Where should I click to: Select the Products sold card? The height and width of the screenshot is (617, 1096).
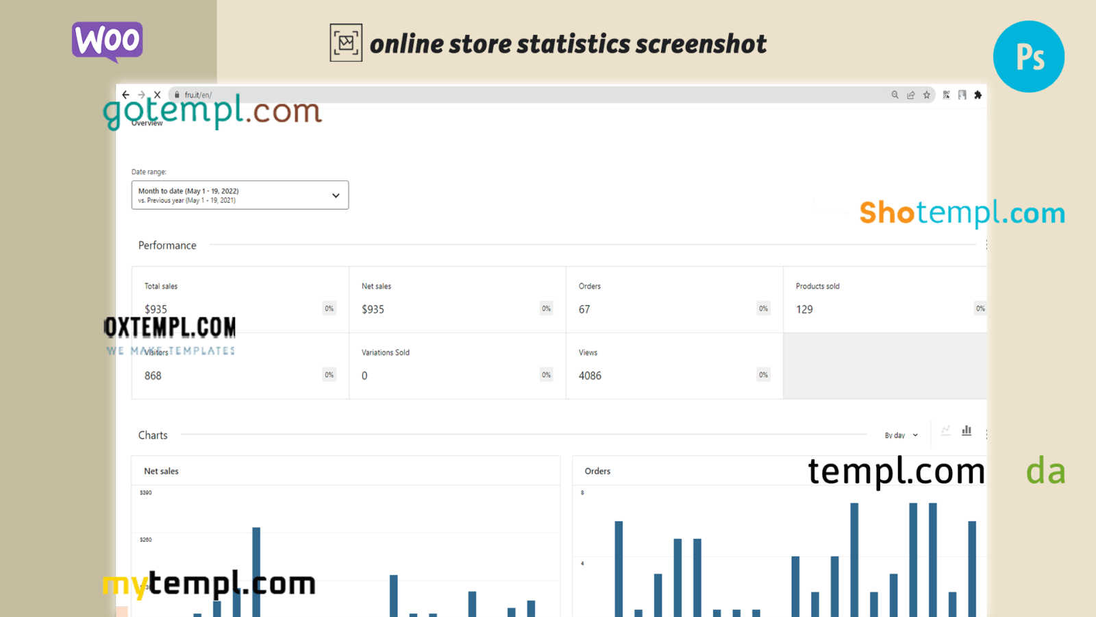[885, 300]
